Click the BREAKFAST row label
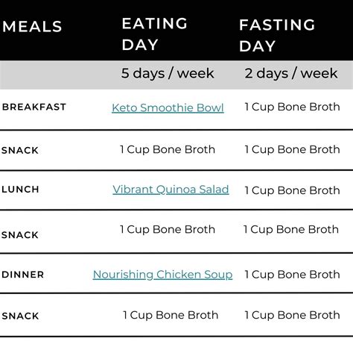Screen dimensions: 353x362 click(x=34, y=107)
